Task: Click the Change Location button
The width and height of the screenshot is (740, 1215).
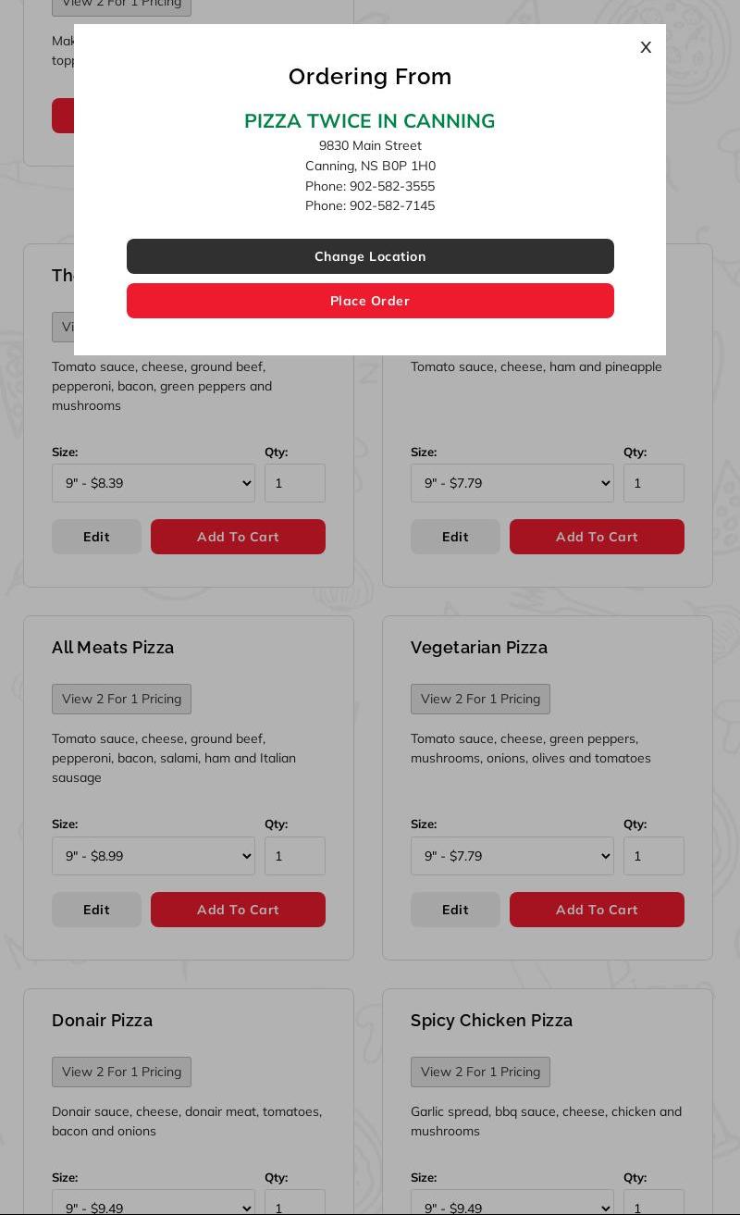Action: click(x=370, y=256)
